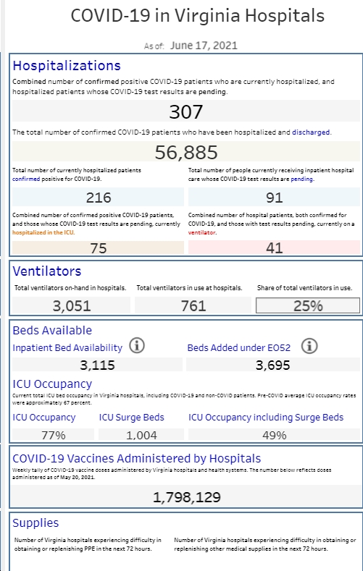Select the 1,004 ICU Surge Beds value
Screen dimensions: 363x571
pyautogui.click(x=141, y=435)
